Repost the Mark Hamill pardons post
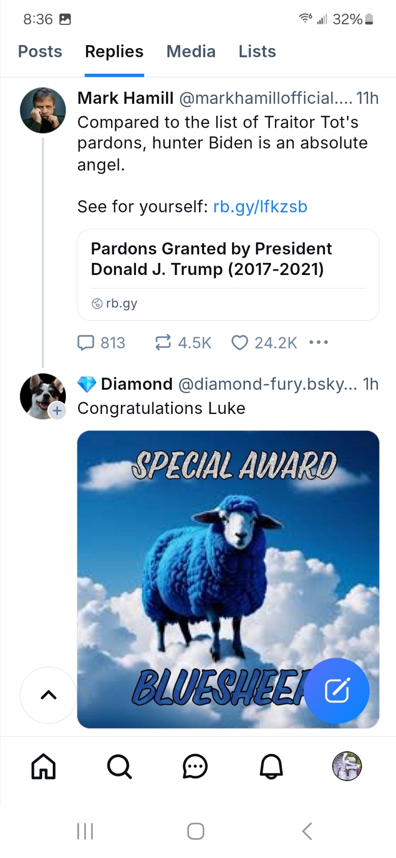This screenshot has height=858, width=396. point(163,342)
